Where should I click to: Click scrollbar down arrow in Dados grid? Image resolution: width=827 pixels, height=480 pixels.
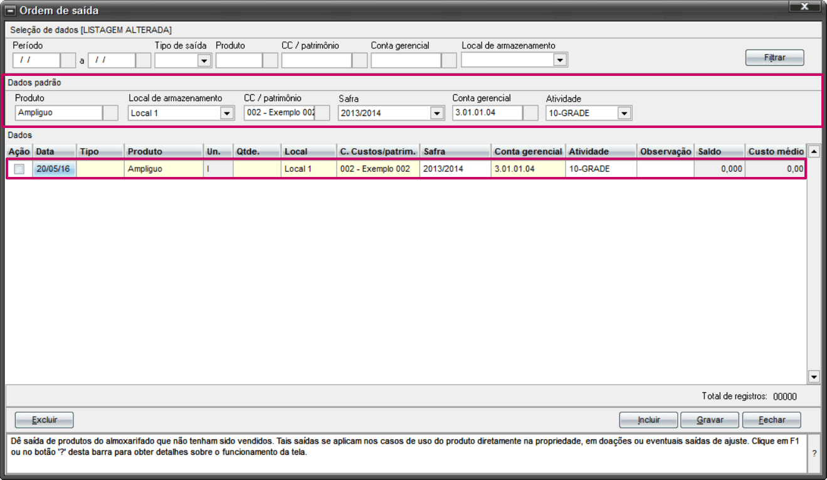[x=814, y=376]
